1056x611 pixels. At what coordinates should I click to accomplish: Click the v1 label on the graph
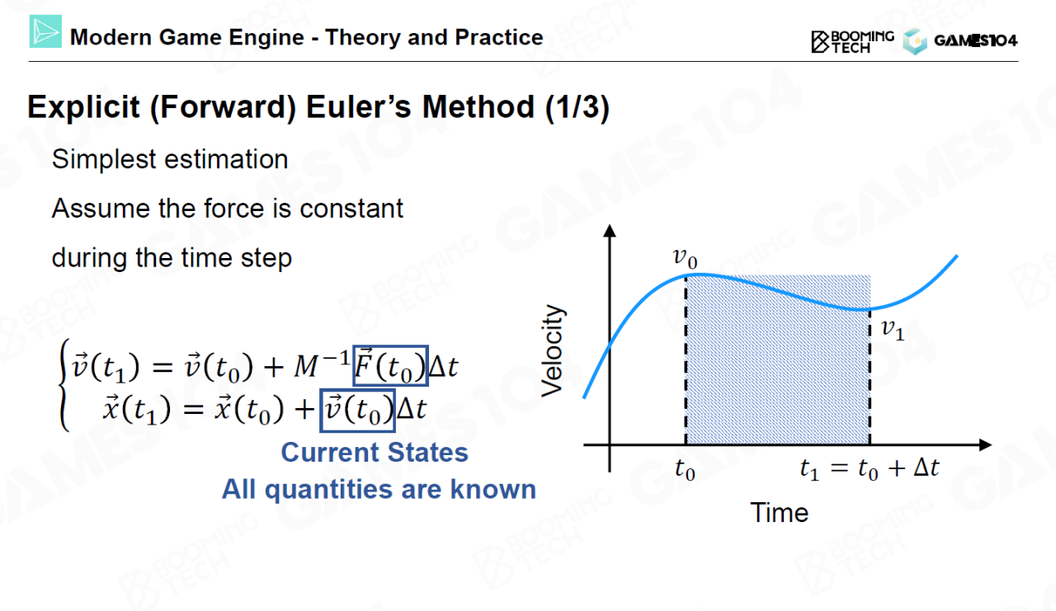(x=893, y=330)
